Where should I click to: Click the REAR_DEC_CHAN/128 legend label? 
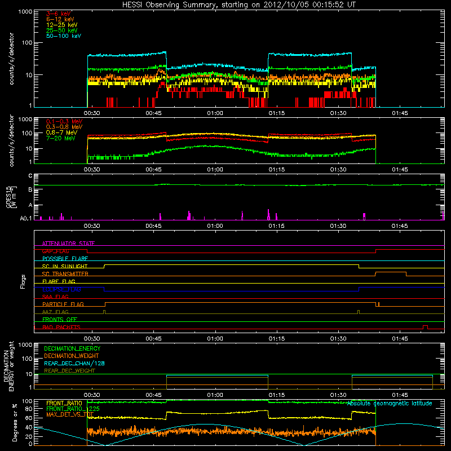74,364
